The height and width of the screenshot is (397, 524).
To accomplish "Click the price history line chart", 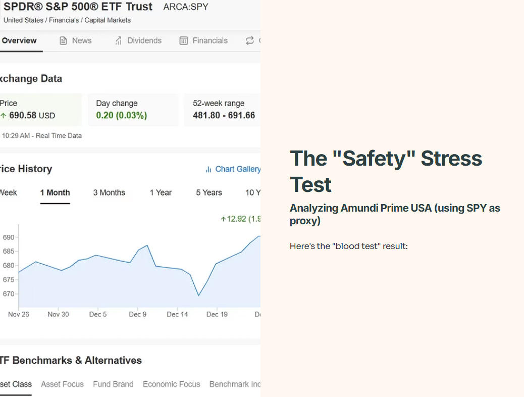I will [139, 271].
